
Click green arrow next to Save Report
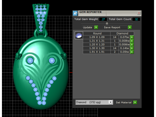(130, 27)
